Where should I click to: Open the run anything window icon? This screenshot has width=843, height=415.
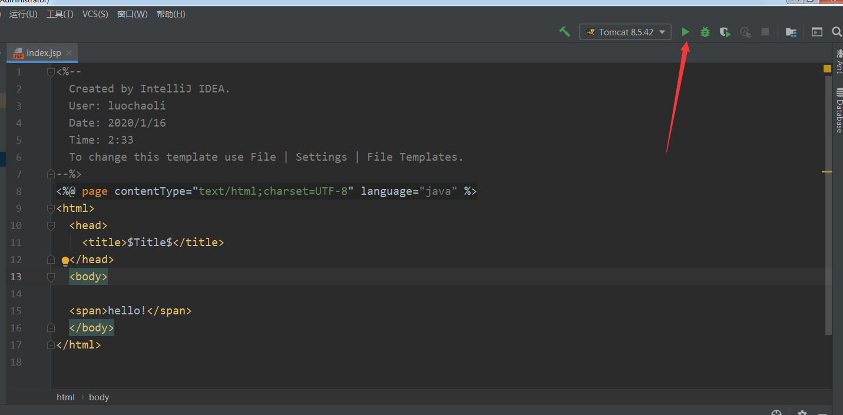coord(816,32)
